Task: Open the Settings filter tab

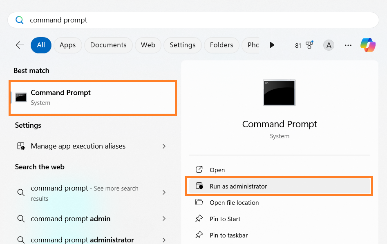Action: [x=183, y=45]
